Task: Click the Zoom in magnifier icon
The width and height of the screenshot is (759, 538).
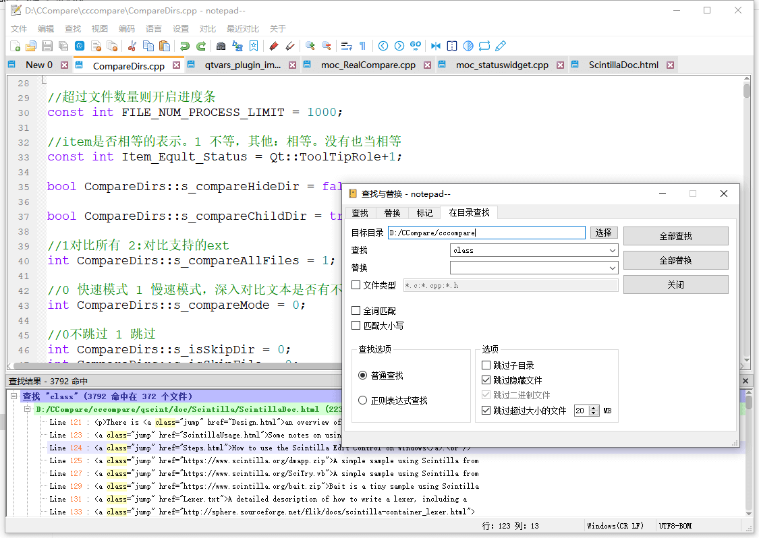Action: 310,46
